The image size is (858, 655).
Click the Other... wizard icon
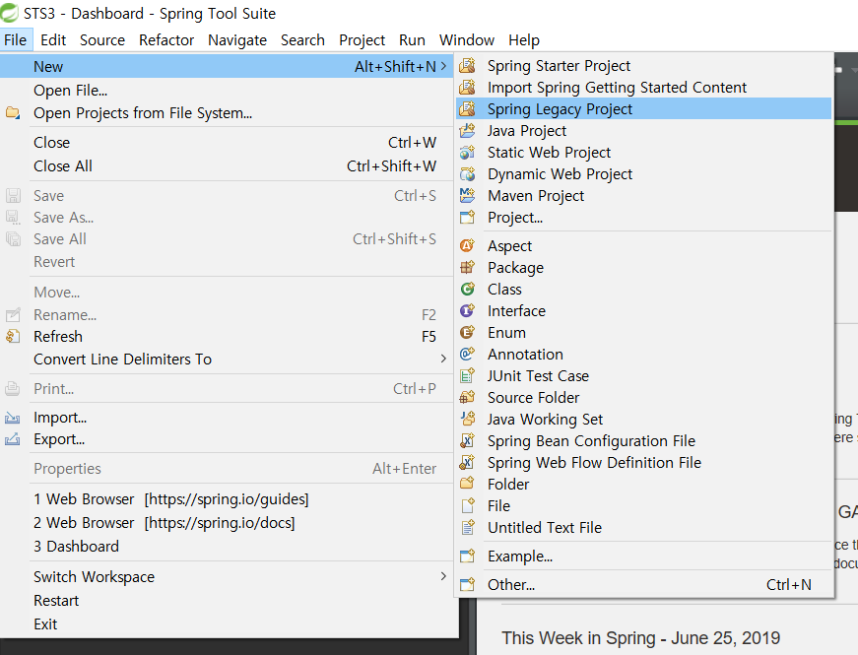pyautogui.click(x=467, y=584)
